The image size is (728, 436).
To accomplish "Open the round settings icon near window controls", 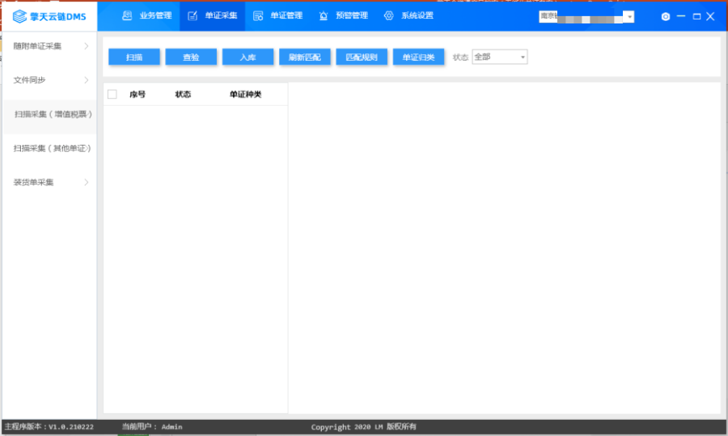I will pos(666,17).
